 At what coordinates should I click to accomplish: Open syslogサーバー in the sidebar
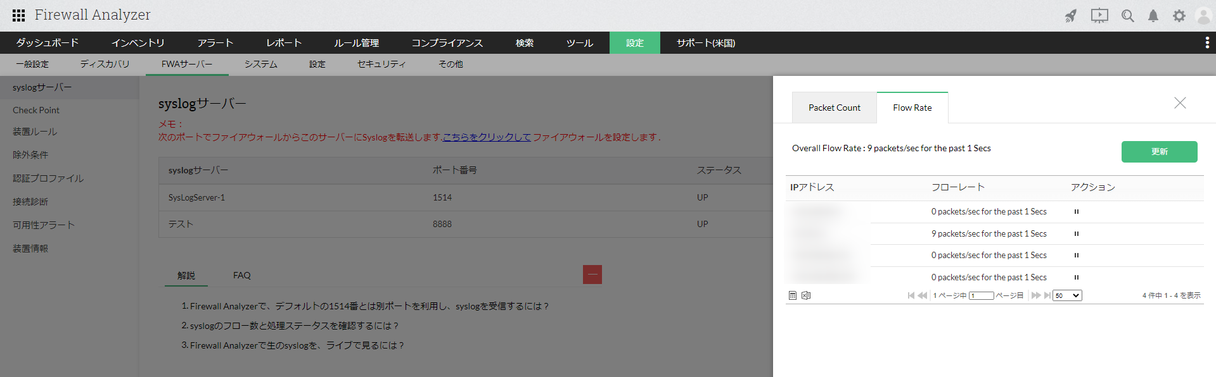[70, 87]
